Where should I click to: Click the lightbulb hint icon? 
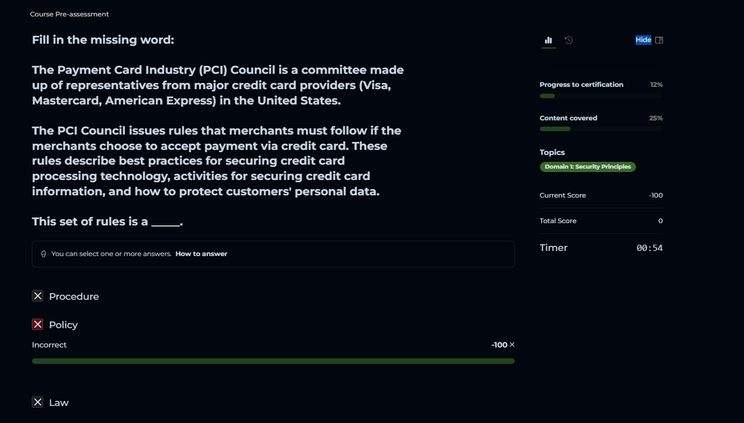[x=44, y=254]
